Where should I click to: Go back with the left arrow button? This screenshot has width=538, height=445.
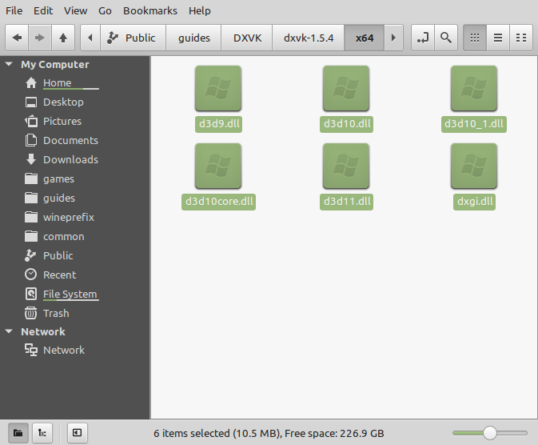click(x=17, y=38)
